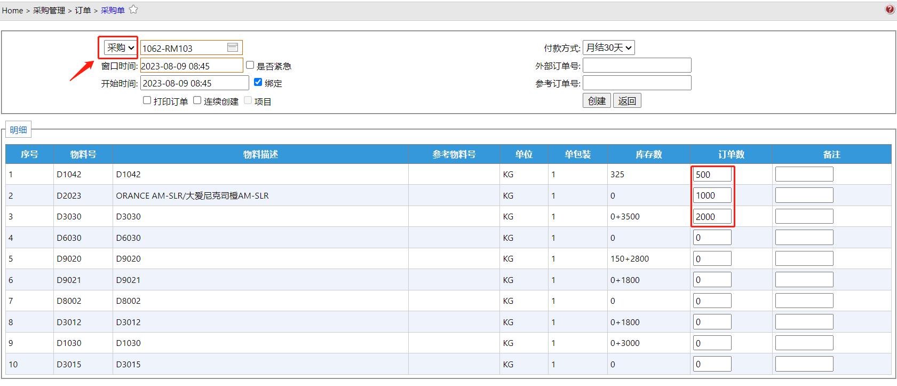Screen dimensions: 897x386
Task: Click the order quantity field for D3015
Action: [712, 364]
